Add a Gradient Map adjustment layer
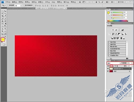The width and height of the screenshot is (134, 102). tap(121, 38)
